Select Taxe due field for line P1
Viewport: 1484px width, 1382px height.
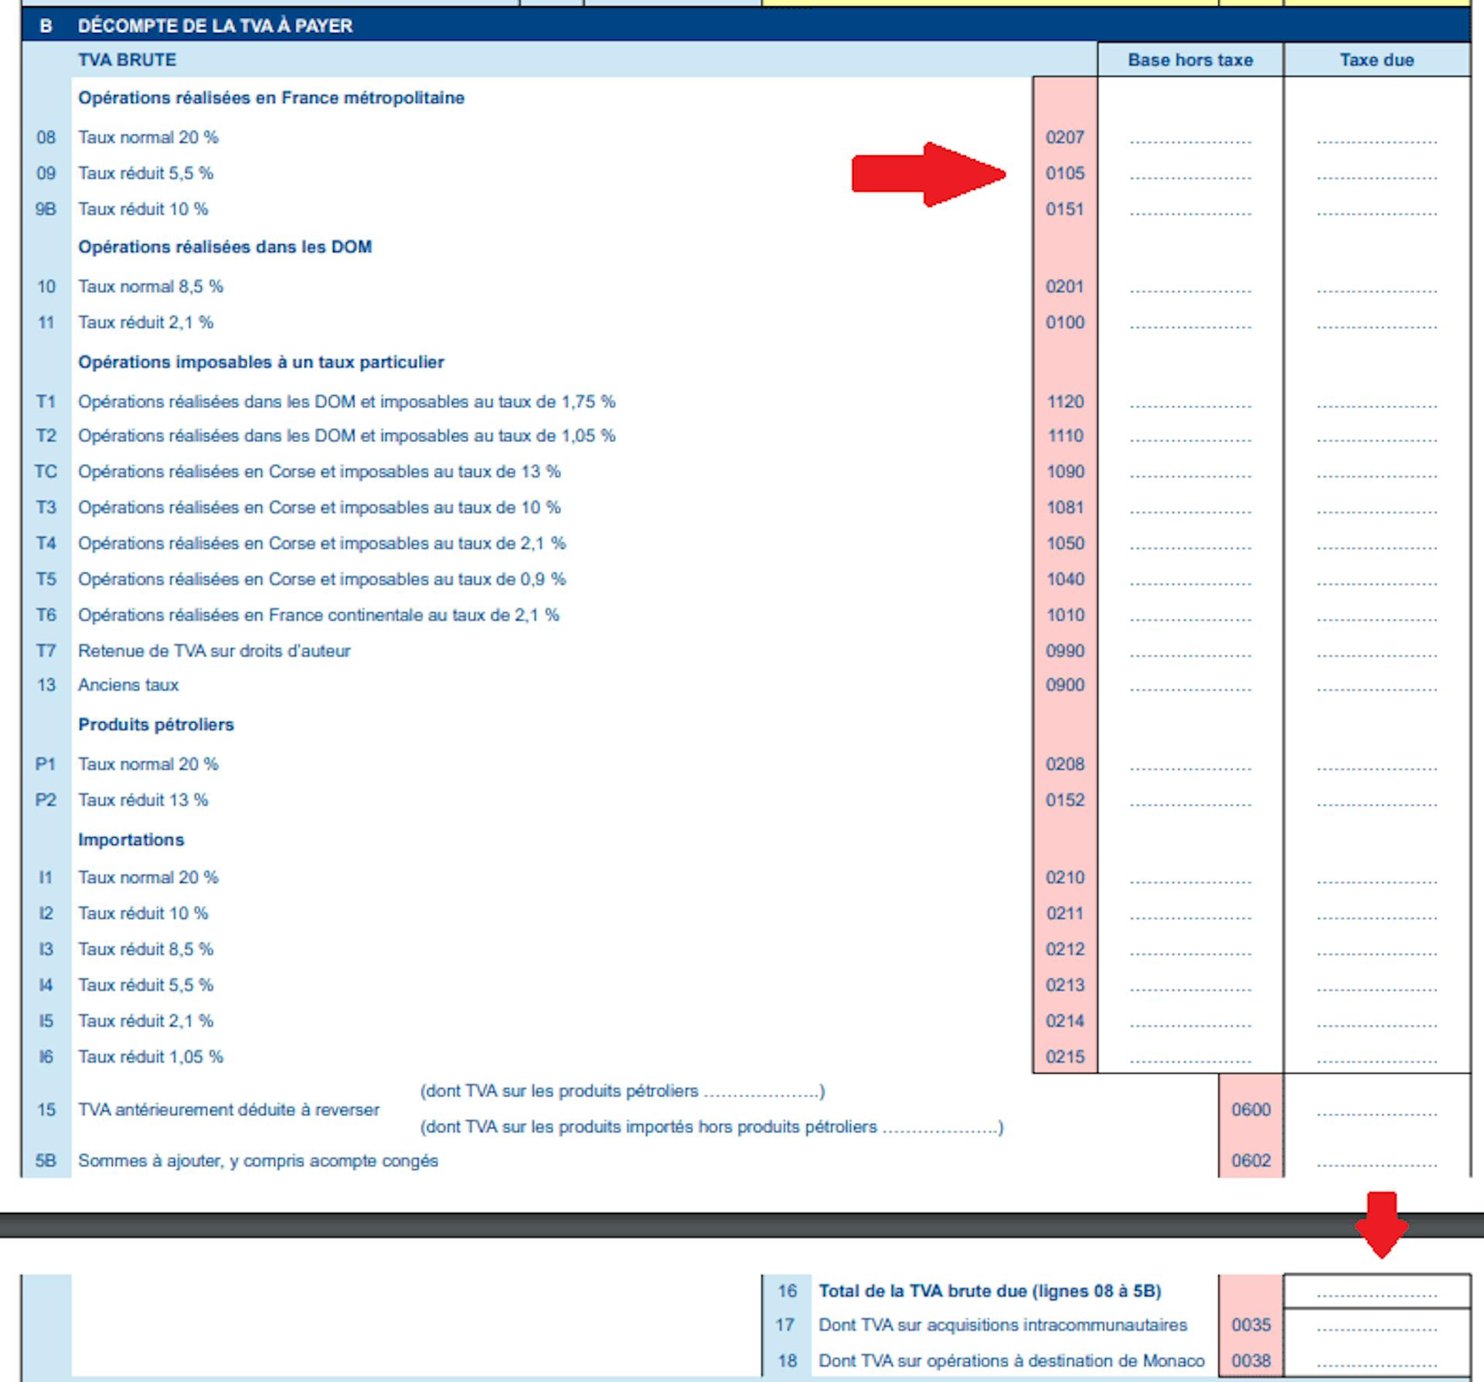click(x=1377, y=765)
